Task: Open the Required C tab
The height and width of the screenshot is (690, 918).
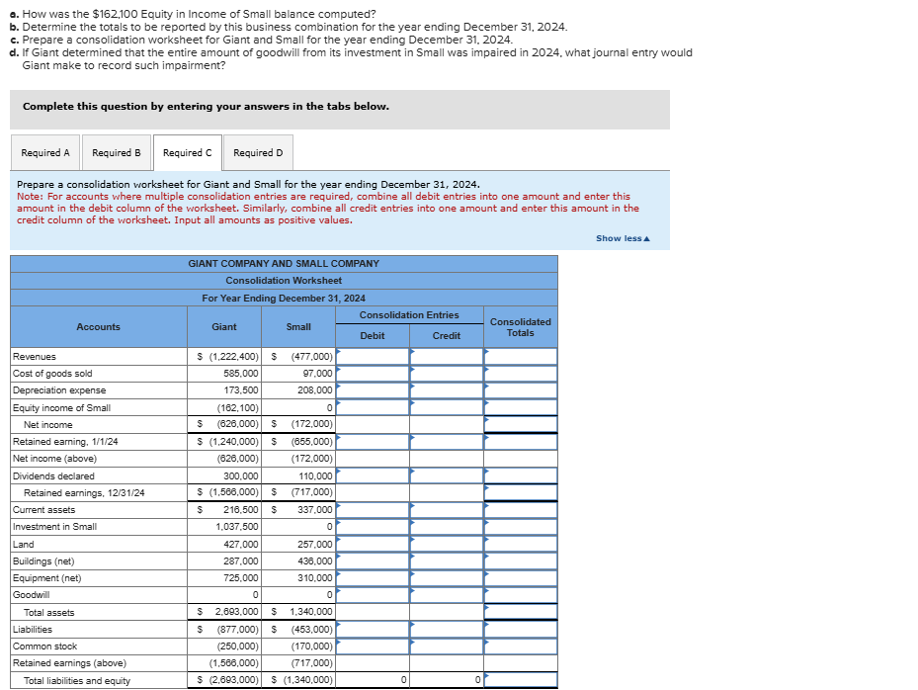Action: point(188,151)
